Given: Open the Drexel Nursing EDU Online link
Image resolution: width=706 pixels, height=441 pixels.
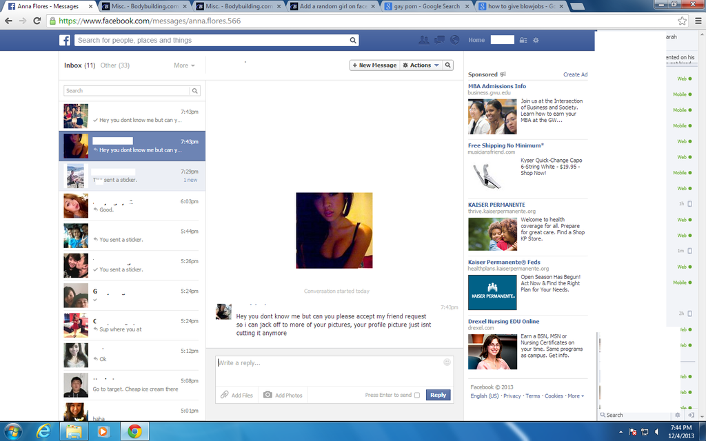Looking at the screenshot, I should click(503, 321).
